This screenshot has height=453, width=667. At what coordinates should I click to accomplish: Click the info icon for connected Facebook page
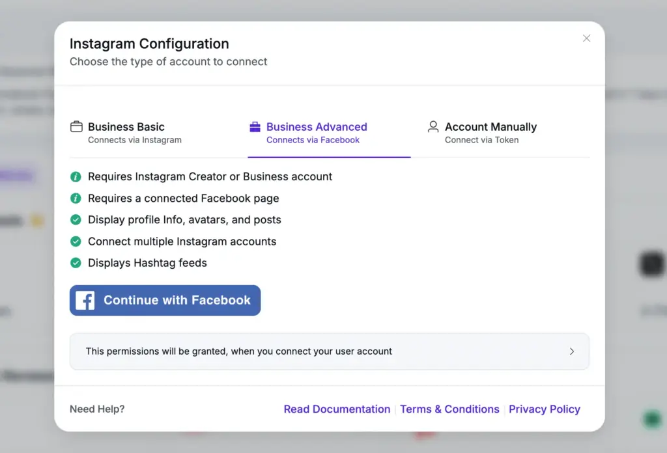tap(76, 198)
